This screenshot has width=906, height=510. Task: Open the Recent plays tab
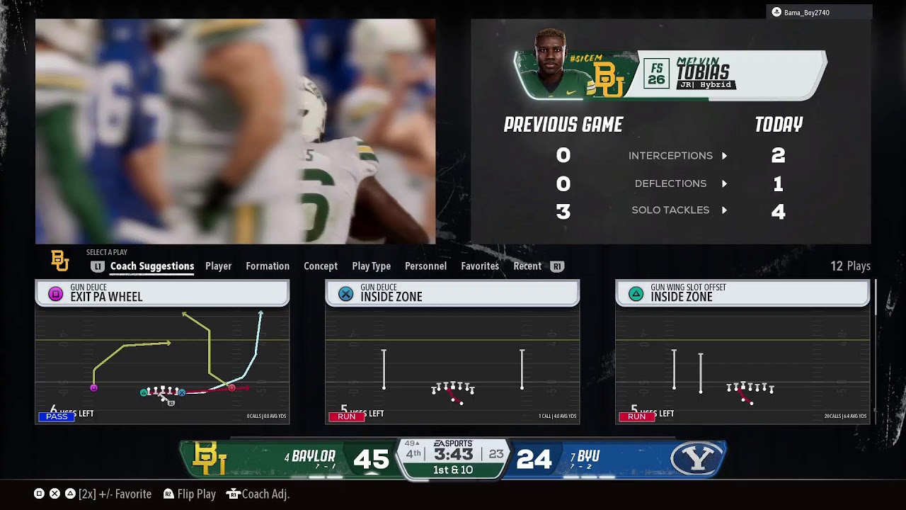527,266
